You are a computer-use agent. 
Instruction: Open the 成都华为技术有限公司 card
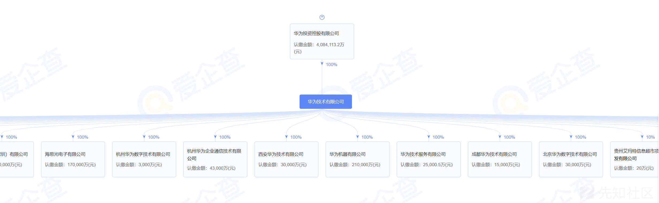pos(500,159)
